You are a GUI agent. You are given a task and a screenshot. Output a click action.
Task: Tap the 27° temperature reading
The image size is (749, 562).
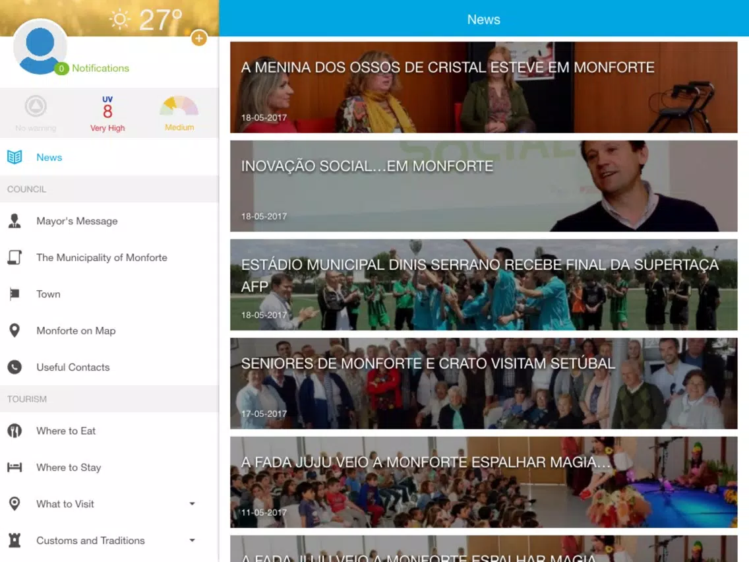160,20
